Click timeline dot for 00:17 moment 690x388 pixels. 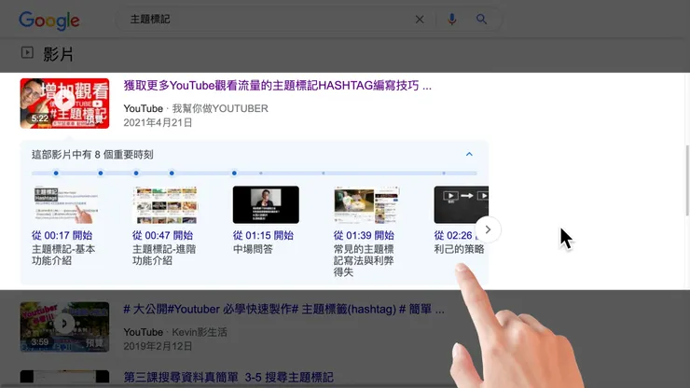[56, 173]
